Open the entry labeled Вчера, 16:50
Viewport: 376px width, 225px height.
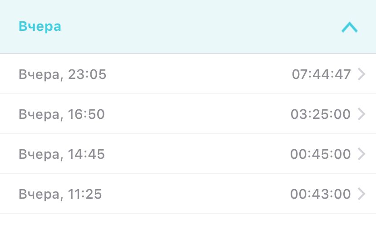point(62,114)
